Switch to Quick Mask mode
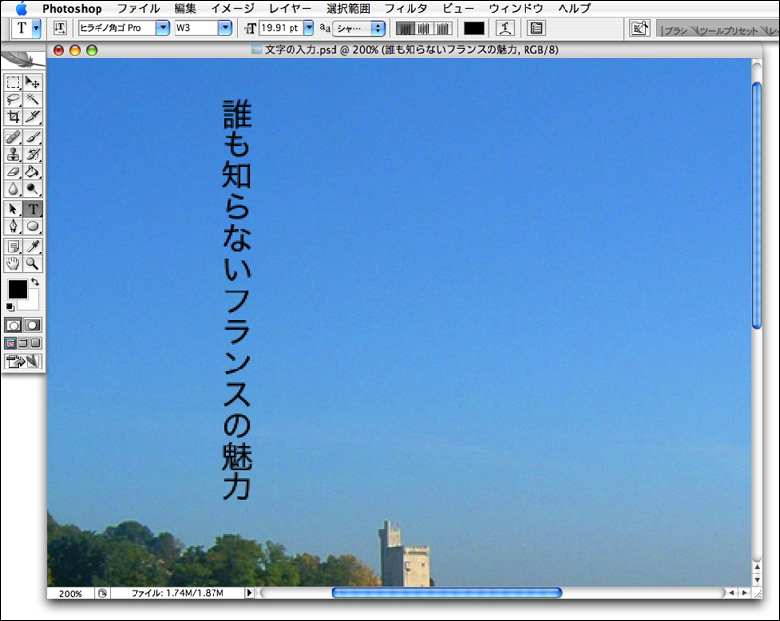This screenshot has height=621, width=780. point(32,324)
